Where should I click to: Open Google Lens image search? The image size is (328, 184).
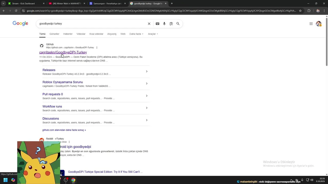[171, 24]
